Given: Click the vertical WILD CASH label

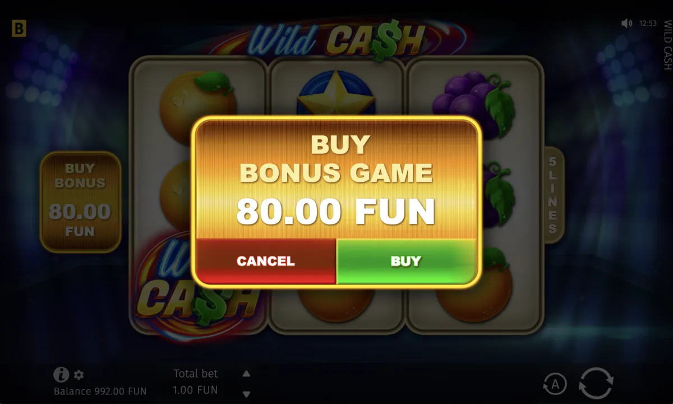Looking at the screenshot, I should point(667,45).
